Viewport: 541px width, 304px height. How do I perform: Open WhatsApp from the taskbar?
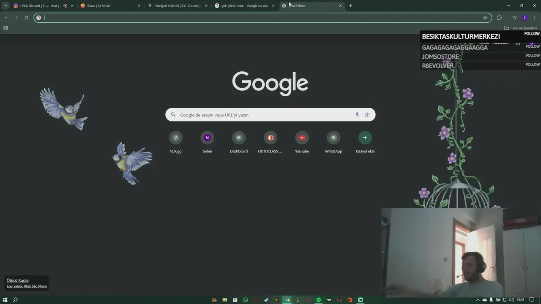[246, 300]
